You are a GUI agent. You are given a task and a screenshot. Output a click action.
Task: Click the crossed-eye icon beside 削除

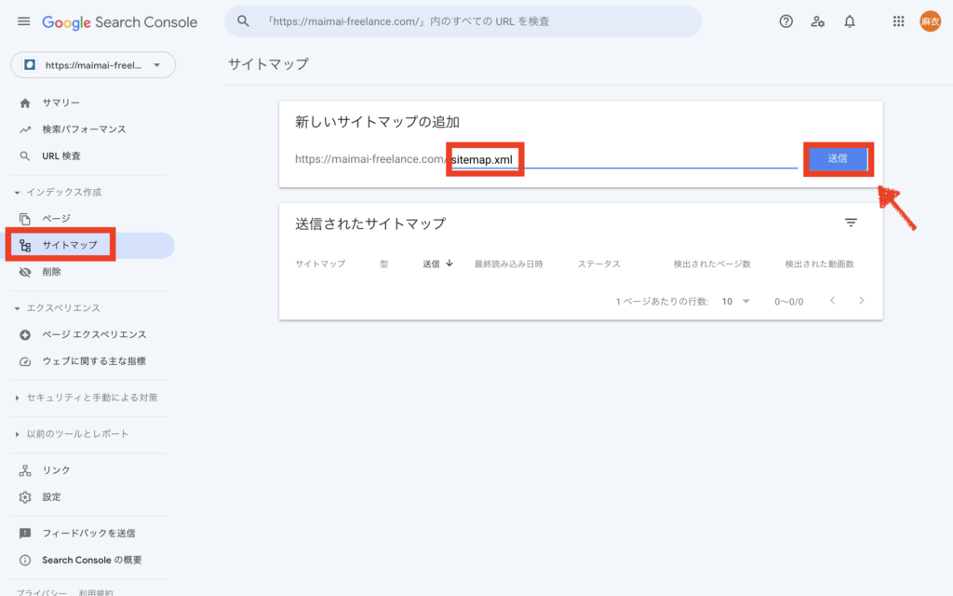tap(25, 272)
